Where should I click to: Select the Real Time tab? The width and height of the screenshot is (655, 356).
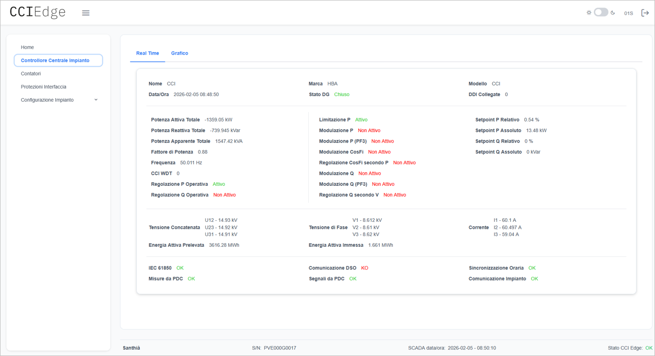147,53
